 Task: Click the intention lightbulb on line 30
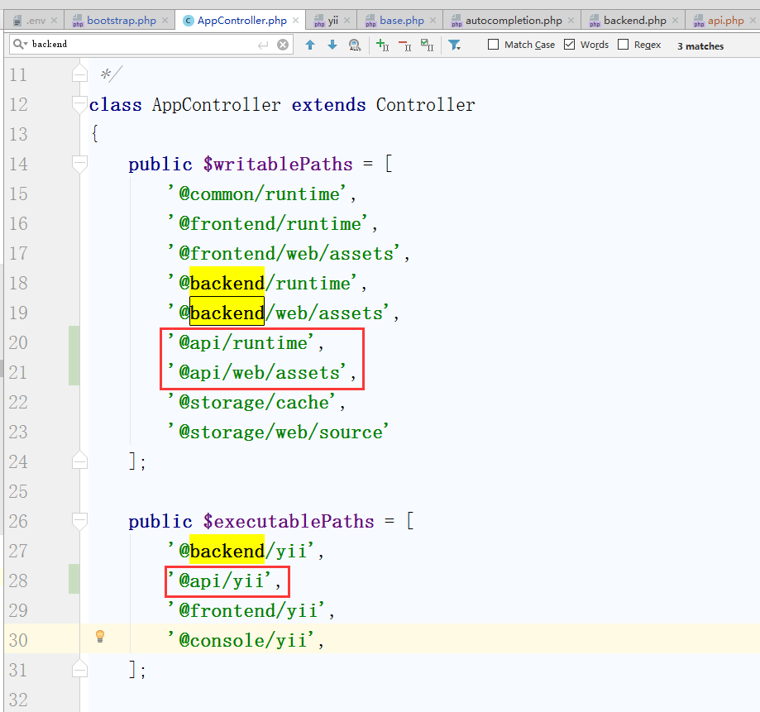[x=100, y=636]
